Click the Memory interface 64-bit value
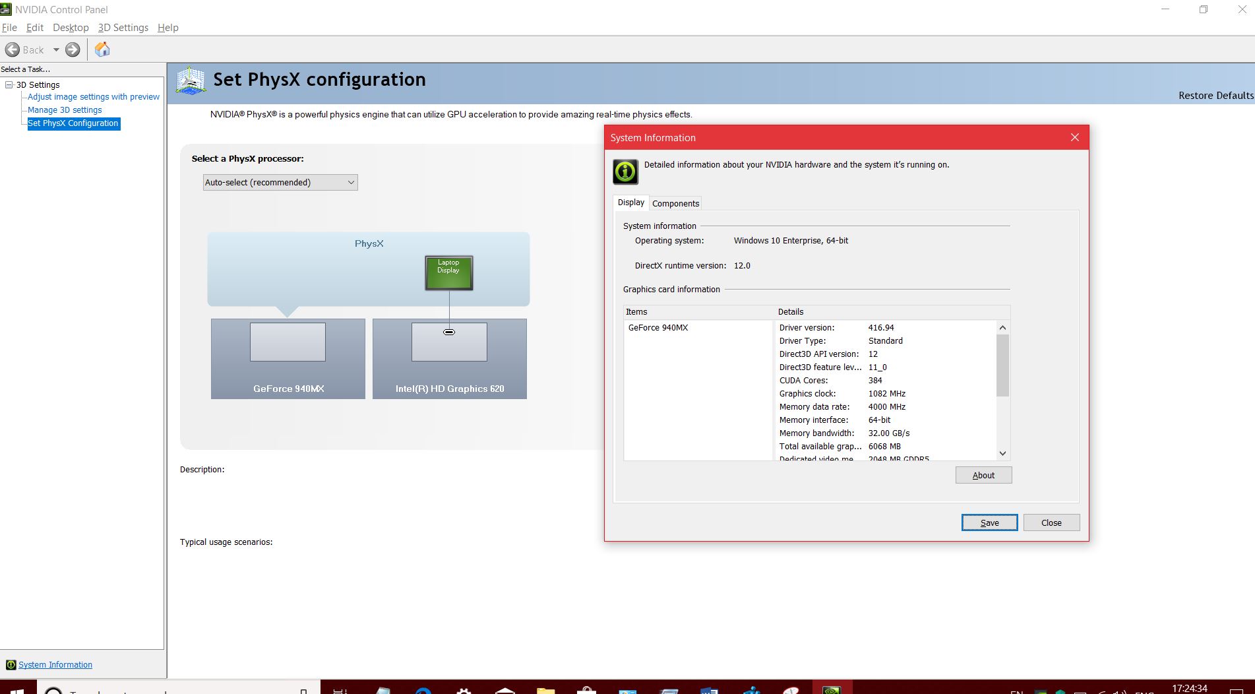 (879, 420)
